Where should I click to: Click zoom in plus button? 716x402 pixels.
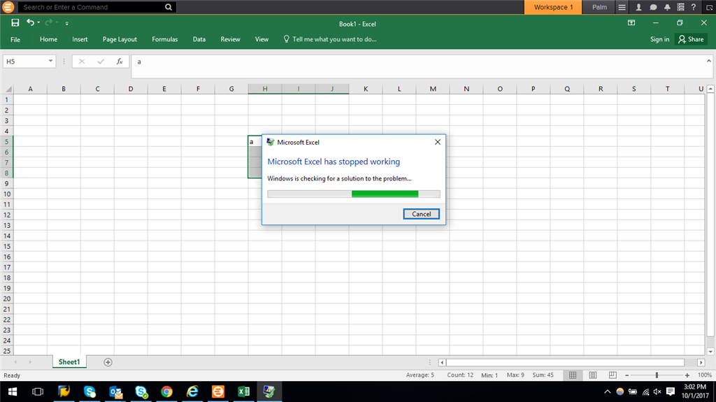click(x=687, y=375)
